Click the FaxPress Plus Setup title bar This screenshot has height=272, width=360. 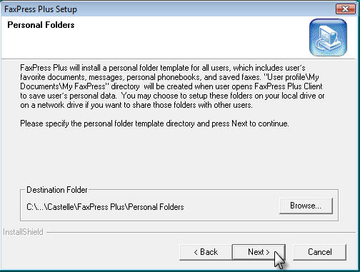tap(166, 9)
